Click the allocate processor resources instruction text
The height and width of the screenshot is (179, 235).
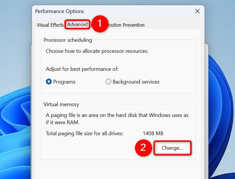pos(97,51)
